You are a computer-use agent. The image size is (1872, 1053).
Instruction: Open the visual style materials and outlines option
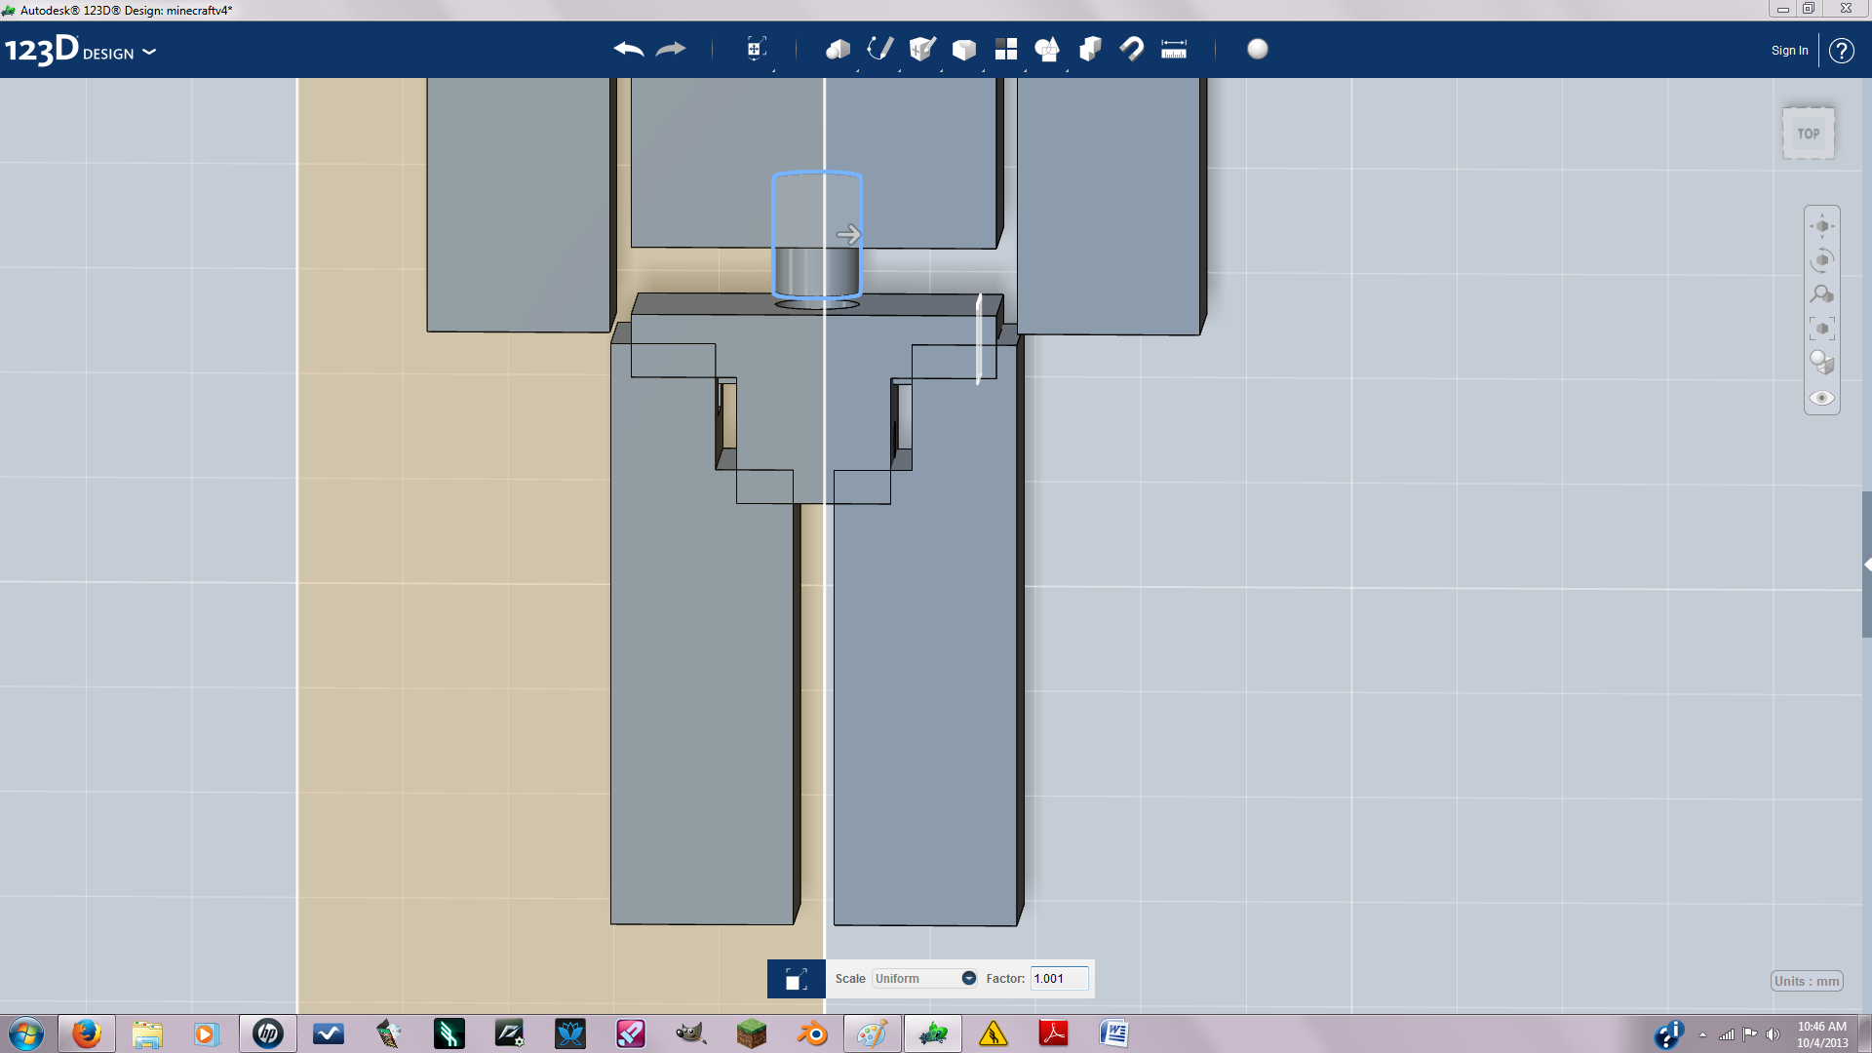1822,363
